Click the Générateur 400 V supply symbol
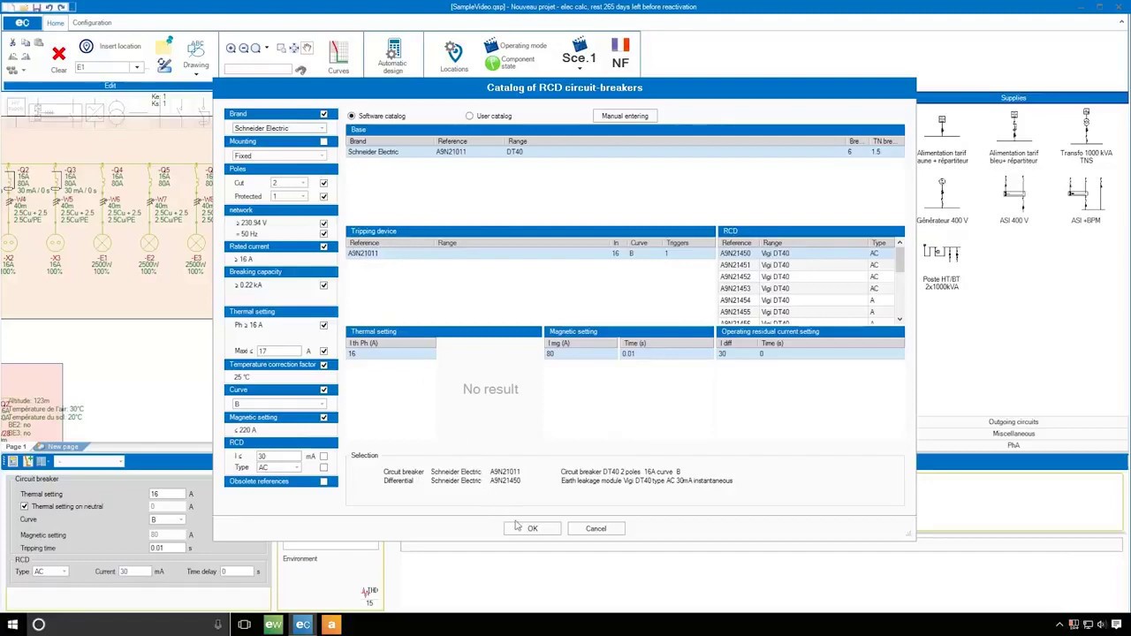 click(942, 201)
